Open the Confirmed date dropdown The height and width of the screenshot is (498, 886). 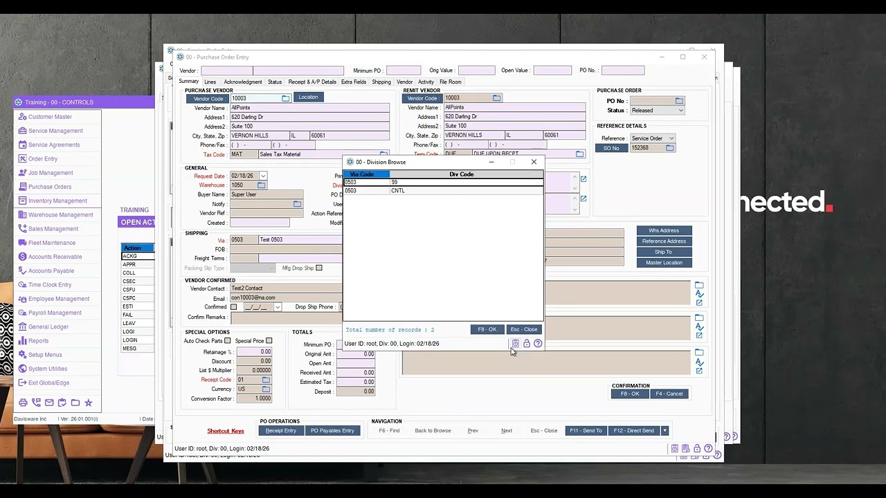pos(278,307)
